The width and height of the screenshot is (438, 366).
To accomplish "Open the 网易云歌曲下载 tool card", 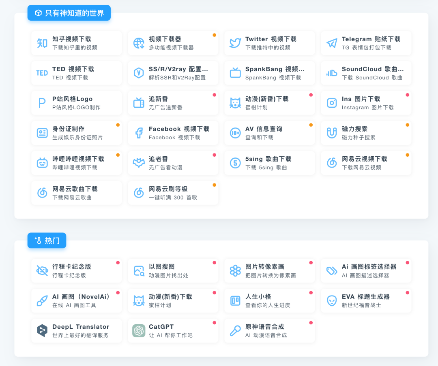I will tap(77, 193).
